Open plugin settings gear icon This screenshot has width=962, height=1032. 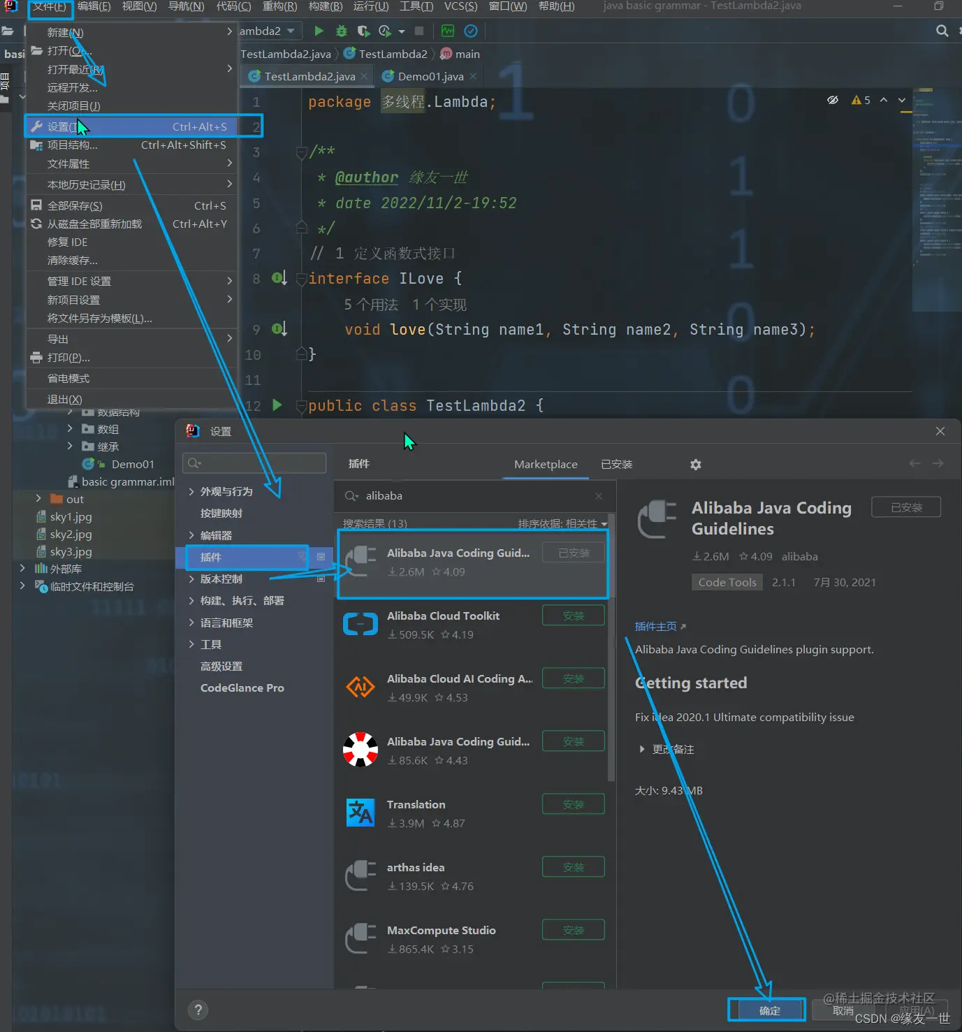click(696, 465)
